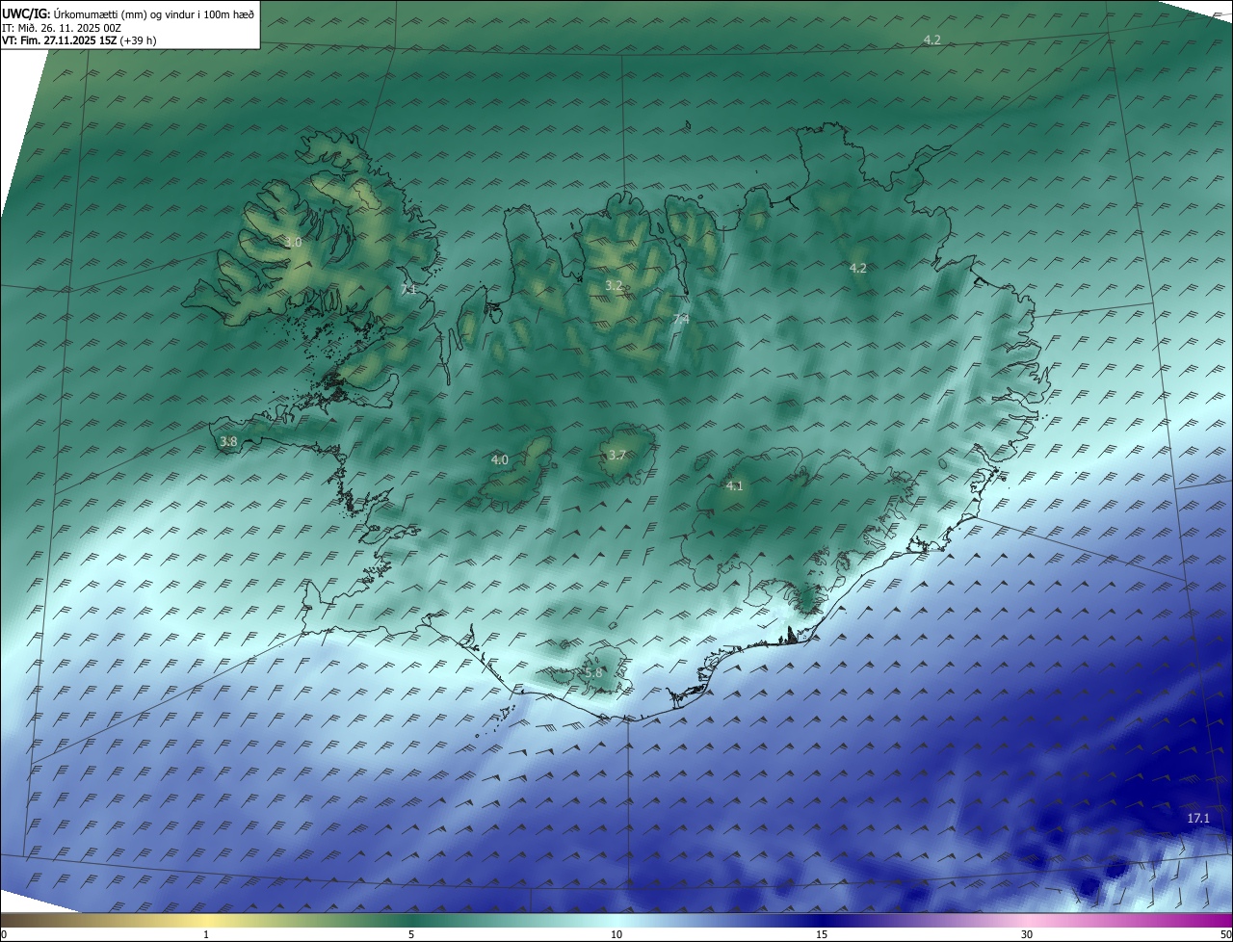Click the 4.2 value over the sea north of Iceland

pos(931,39)
